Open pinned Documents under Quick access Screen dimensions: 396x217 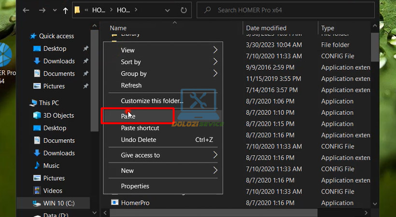point(59,74)
